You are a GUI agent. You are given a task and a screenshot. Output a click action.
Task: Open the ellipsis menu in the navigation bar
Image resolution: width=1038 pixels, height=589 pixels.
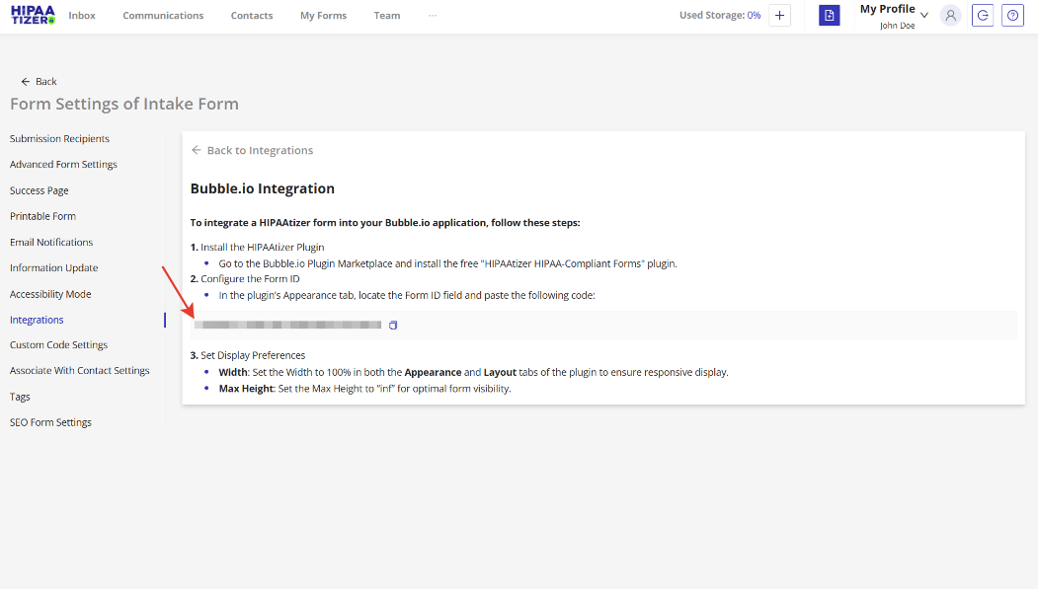click(x=432, y=15)
